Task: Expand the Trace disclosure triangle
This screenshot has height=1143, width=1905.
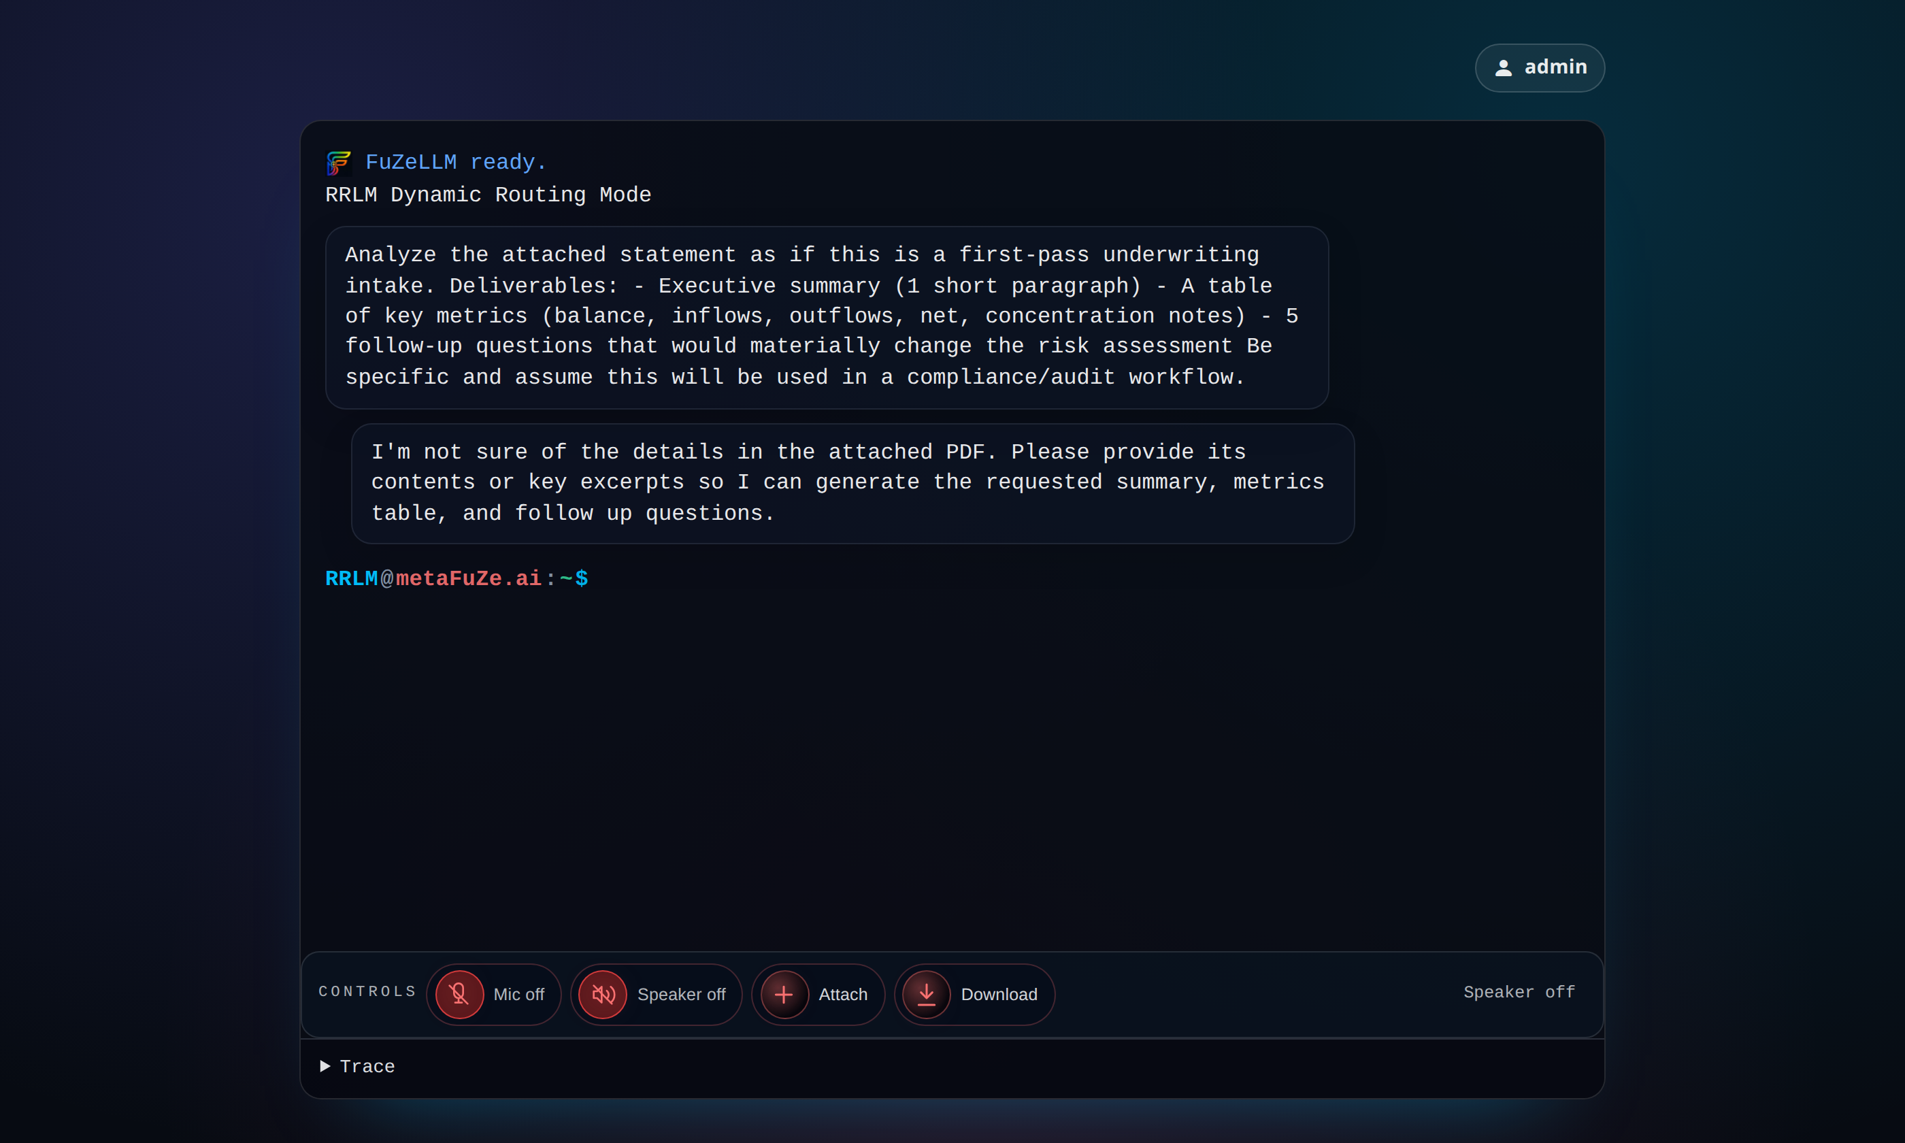Action: point(325,1066)
